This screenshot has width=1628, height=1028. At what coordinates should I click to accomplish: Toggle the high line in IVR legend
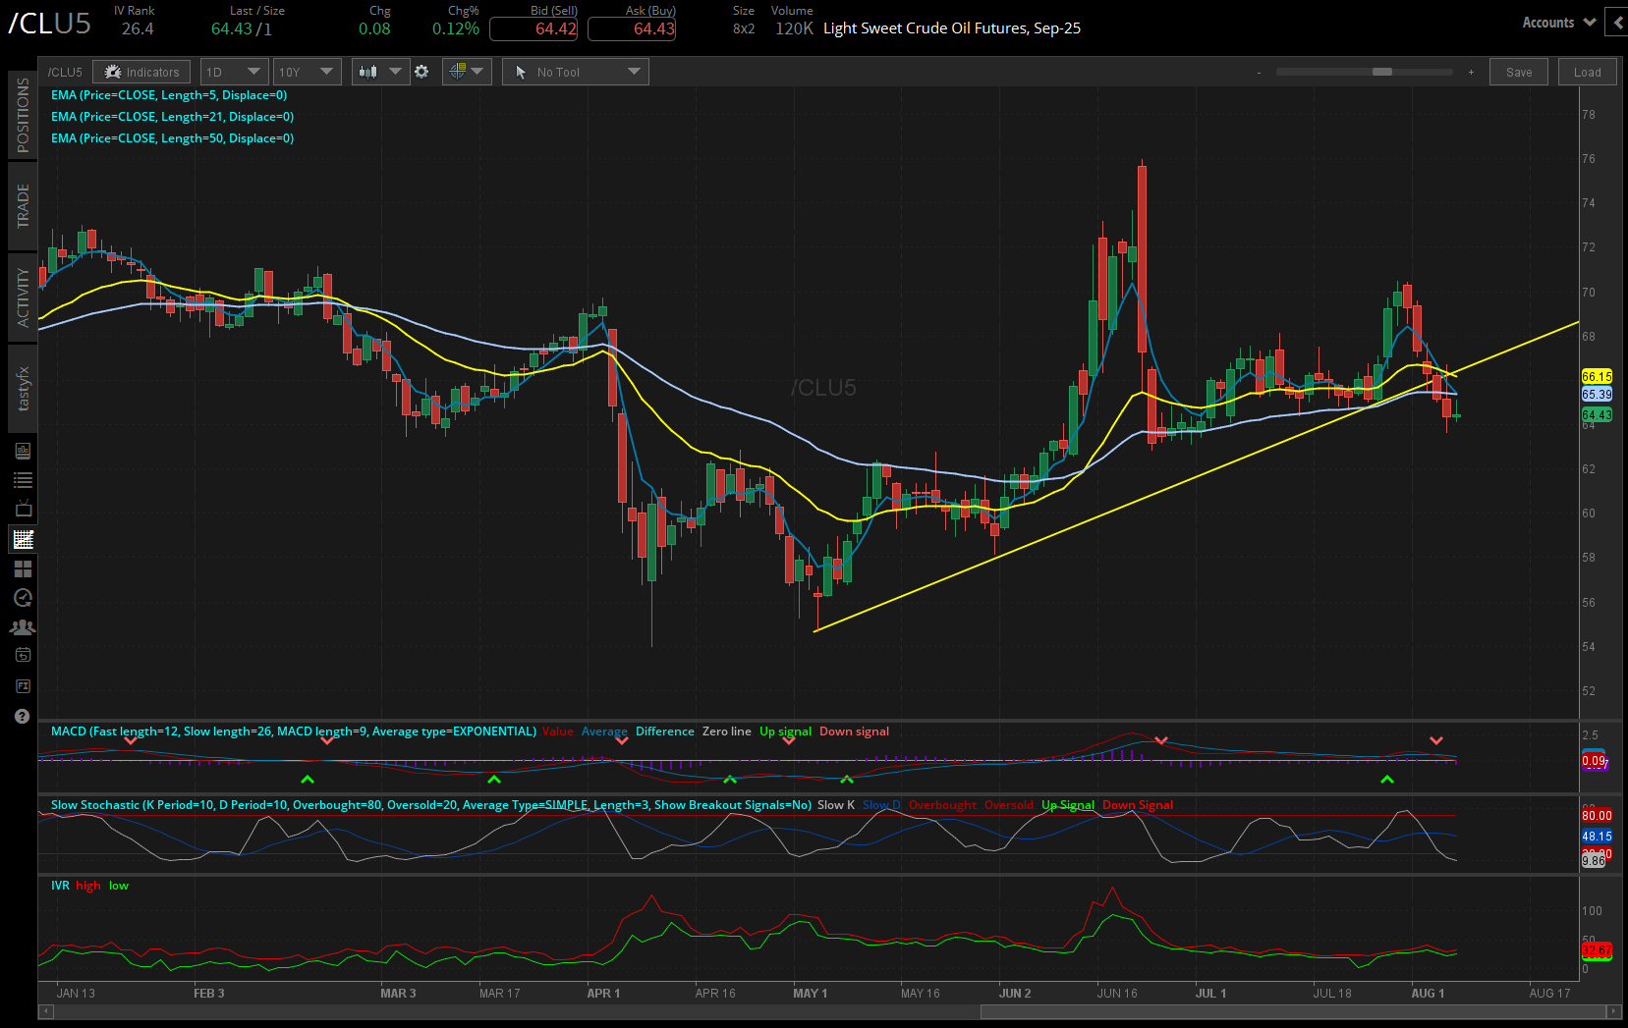pos(87,885)
